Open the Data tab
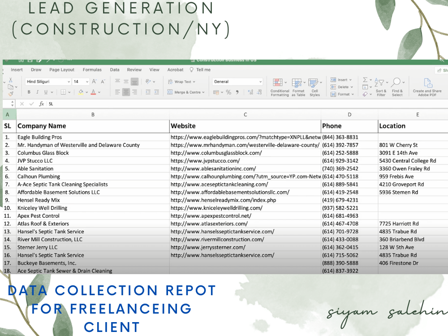Viewport: 448px width, 336px height. click(115, 70)
